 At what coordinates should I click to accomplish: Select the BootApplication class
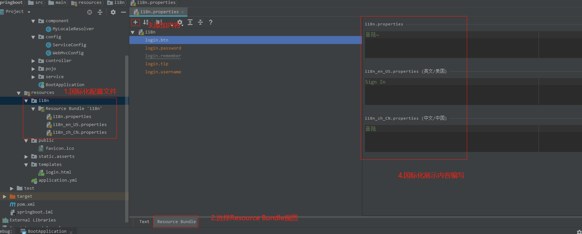61,85
